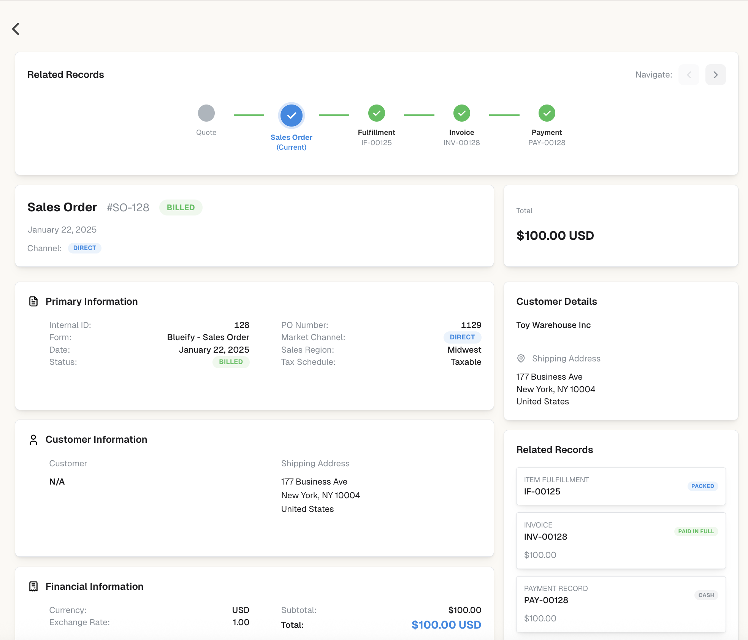Open the Invoice step checkmark circle
The height and width of the screenshot is (640, 748).
click(x=462, y=113)
